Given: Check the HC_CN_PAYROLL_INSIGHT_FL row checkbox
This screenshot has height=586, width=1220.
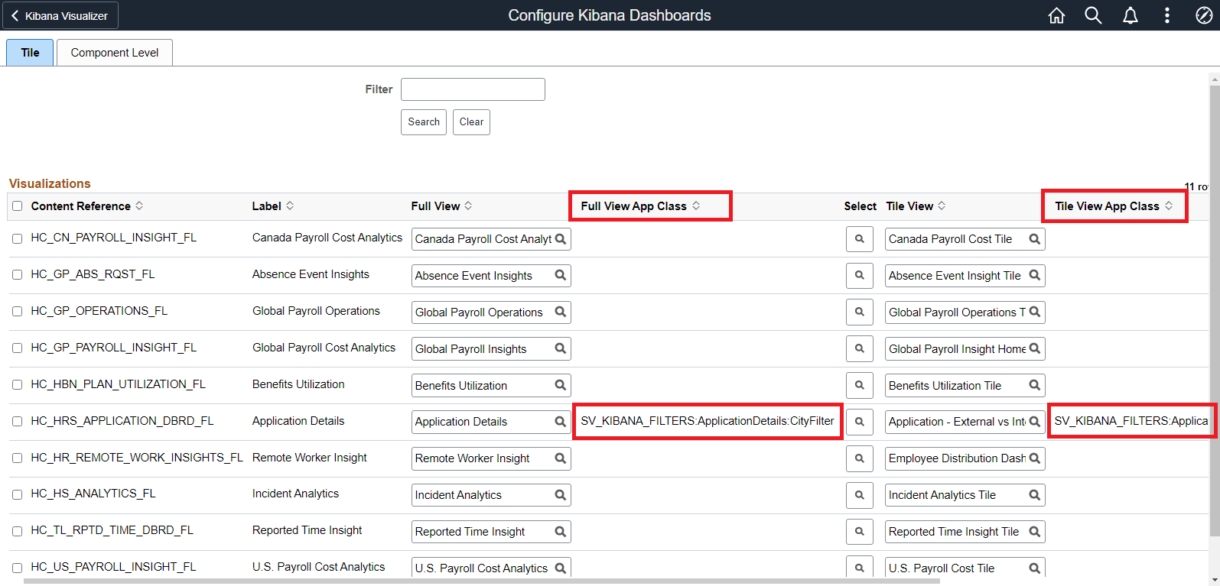Looking at the screenshot, I should (17, 238).
